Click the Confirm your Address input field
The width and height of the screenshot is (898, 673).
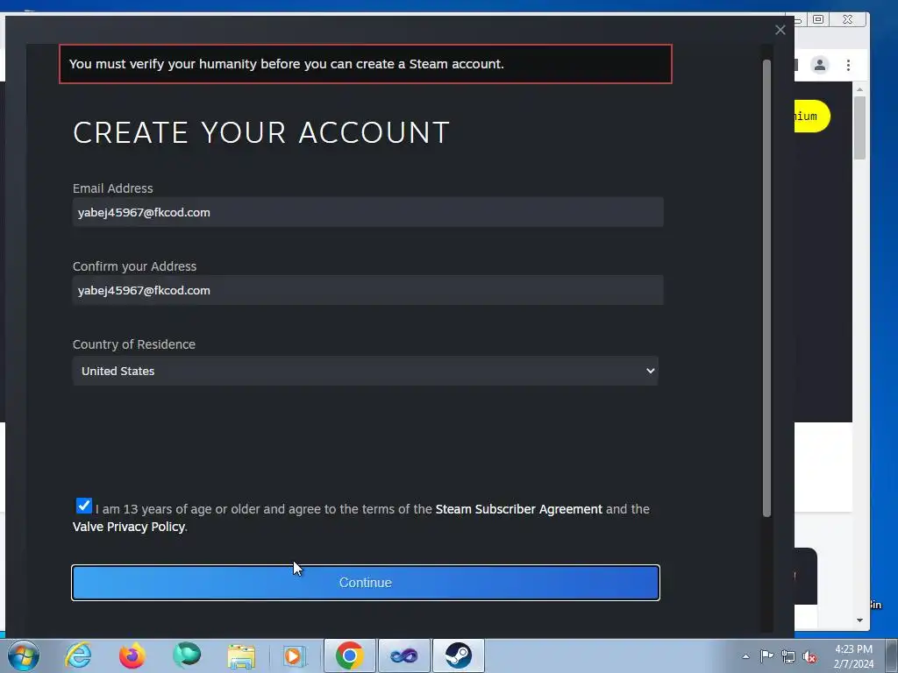pyautogui.click(x=367, y=290)
